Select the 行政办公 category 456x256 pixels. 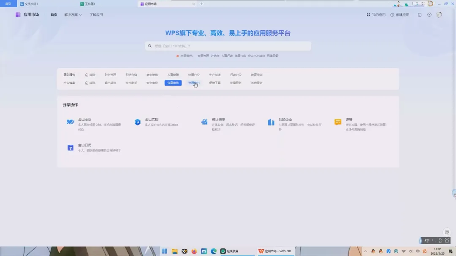pyautogui.click(x=236, y=75)
